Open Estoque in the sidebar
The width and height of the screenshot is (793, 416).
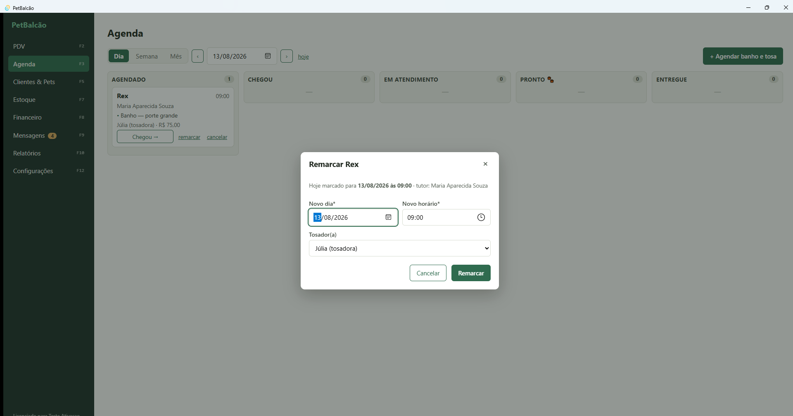[x=49, y=99]
